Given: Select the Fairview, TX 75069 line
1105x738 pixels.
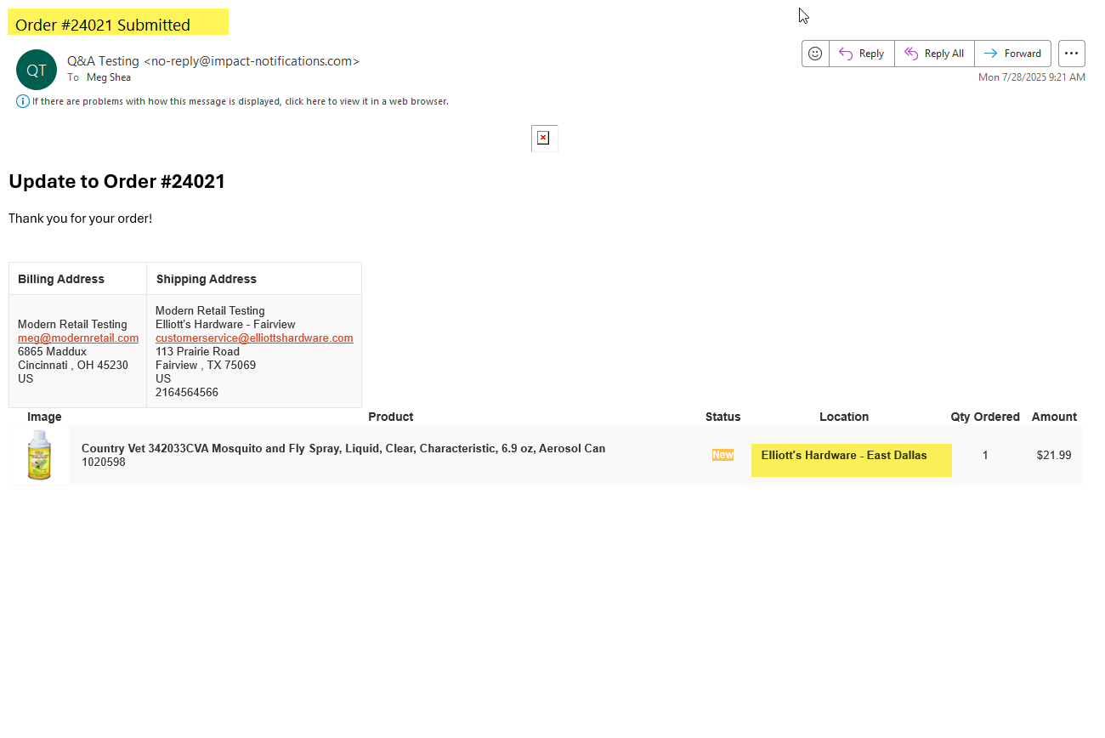Looking at the screenshot, I should coord(206,366).
